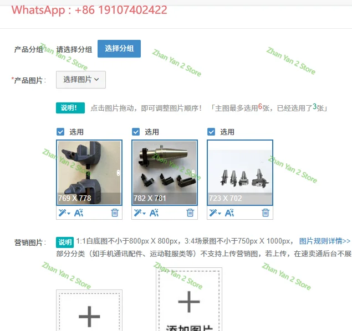Open magic wand menu under 769 X 778 image
This screenshot has height=331, width=352.
click(64, 213)
